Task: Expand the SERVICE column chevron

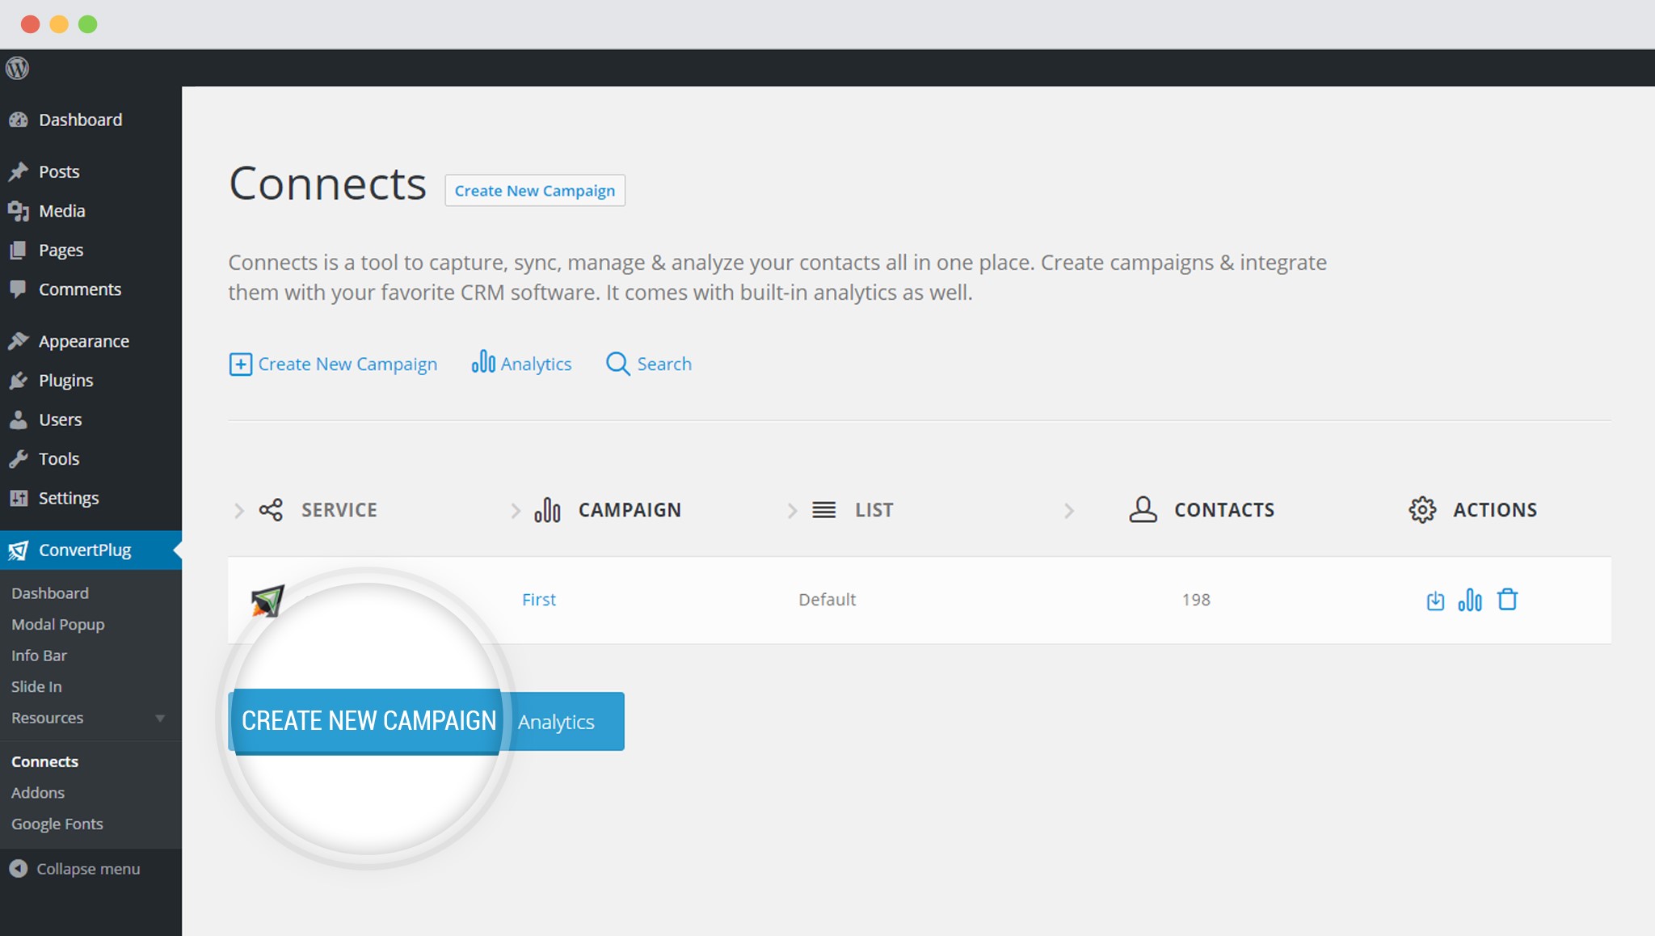Action: [237, 509]
